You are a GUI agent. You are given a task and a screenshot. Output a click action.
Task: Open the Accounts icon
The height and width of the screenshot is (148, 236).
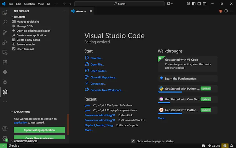click(x=5, y=129)
